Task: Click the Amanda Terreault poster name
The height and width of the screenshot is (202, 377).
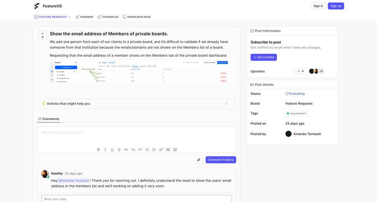Action: [307, 134]
